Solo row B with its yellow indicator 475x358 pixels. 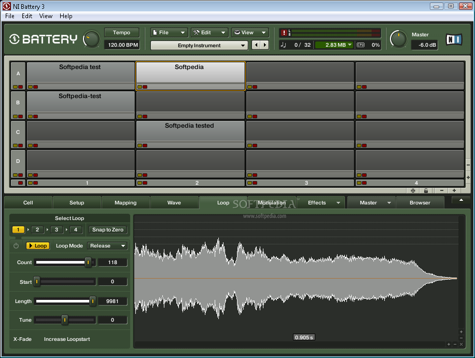coord(15,116)
